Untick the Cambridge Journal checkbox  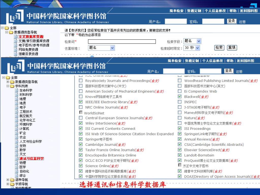click(x=81, y=144)
